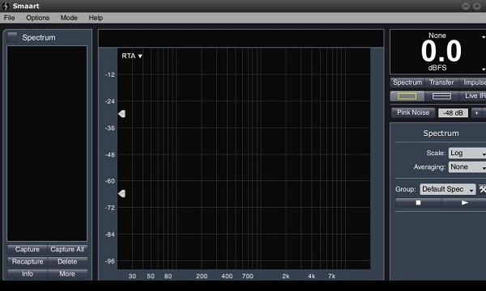This screenshot has height=291, width=486.
Task: Click the 0.0 dBFS level readout
Action: pos(441,52)
